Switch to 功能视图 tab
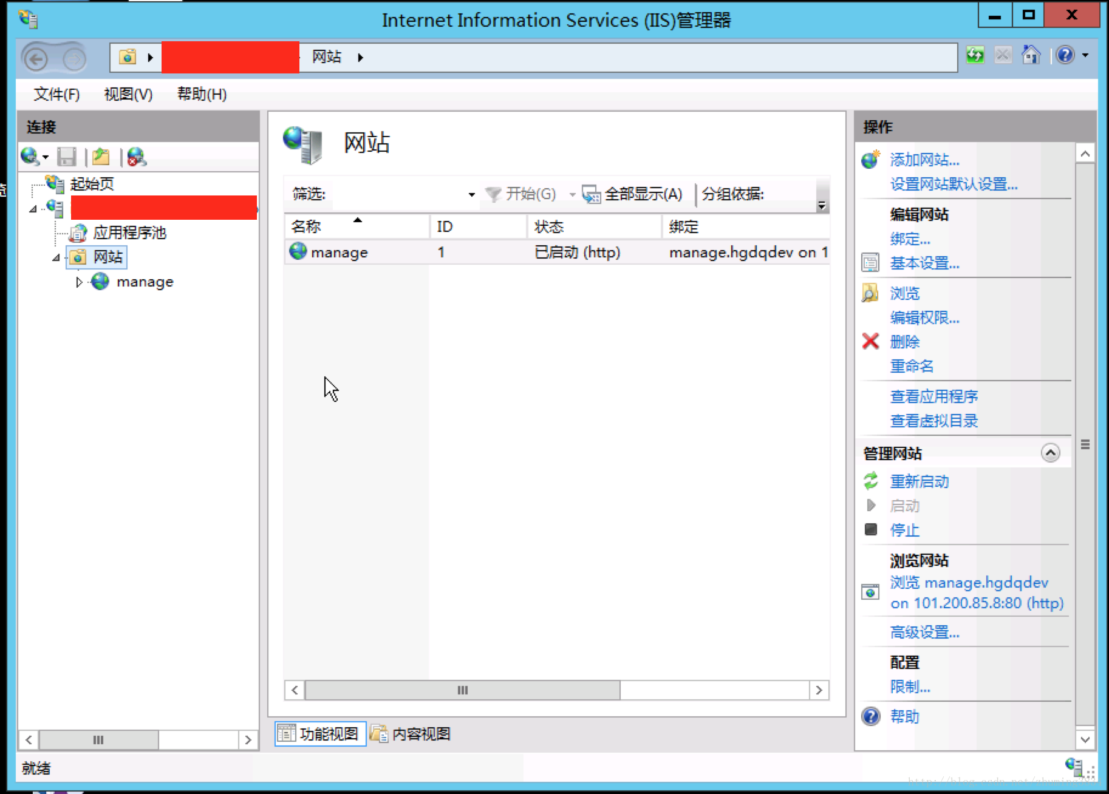Screen dimensions: 1109x794 tap(320, 734)
